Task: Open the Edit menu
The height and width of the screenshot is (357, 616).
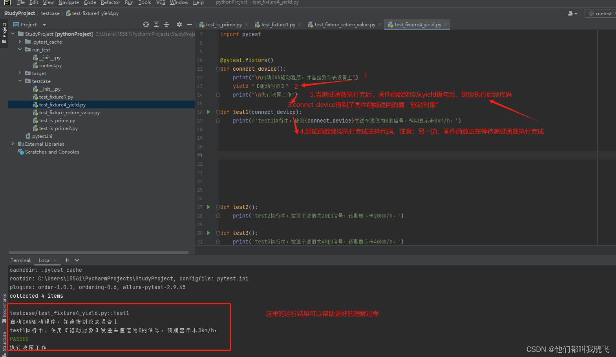Action: 34,2
